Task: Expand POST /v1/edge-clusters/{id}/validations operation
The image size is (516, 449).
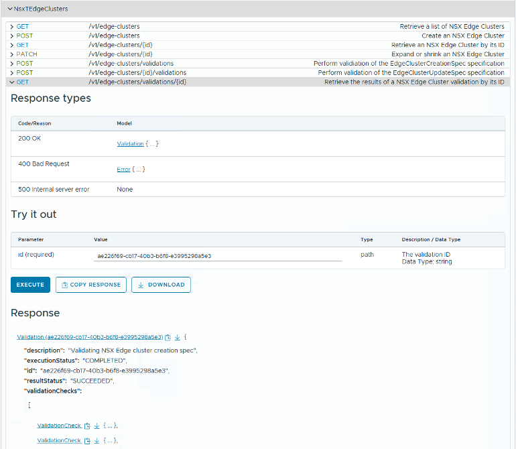Action: tap(12, 72)
